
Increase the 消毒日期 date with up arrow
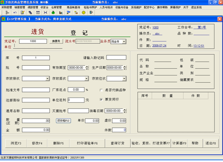click(x=125, y=110)
